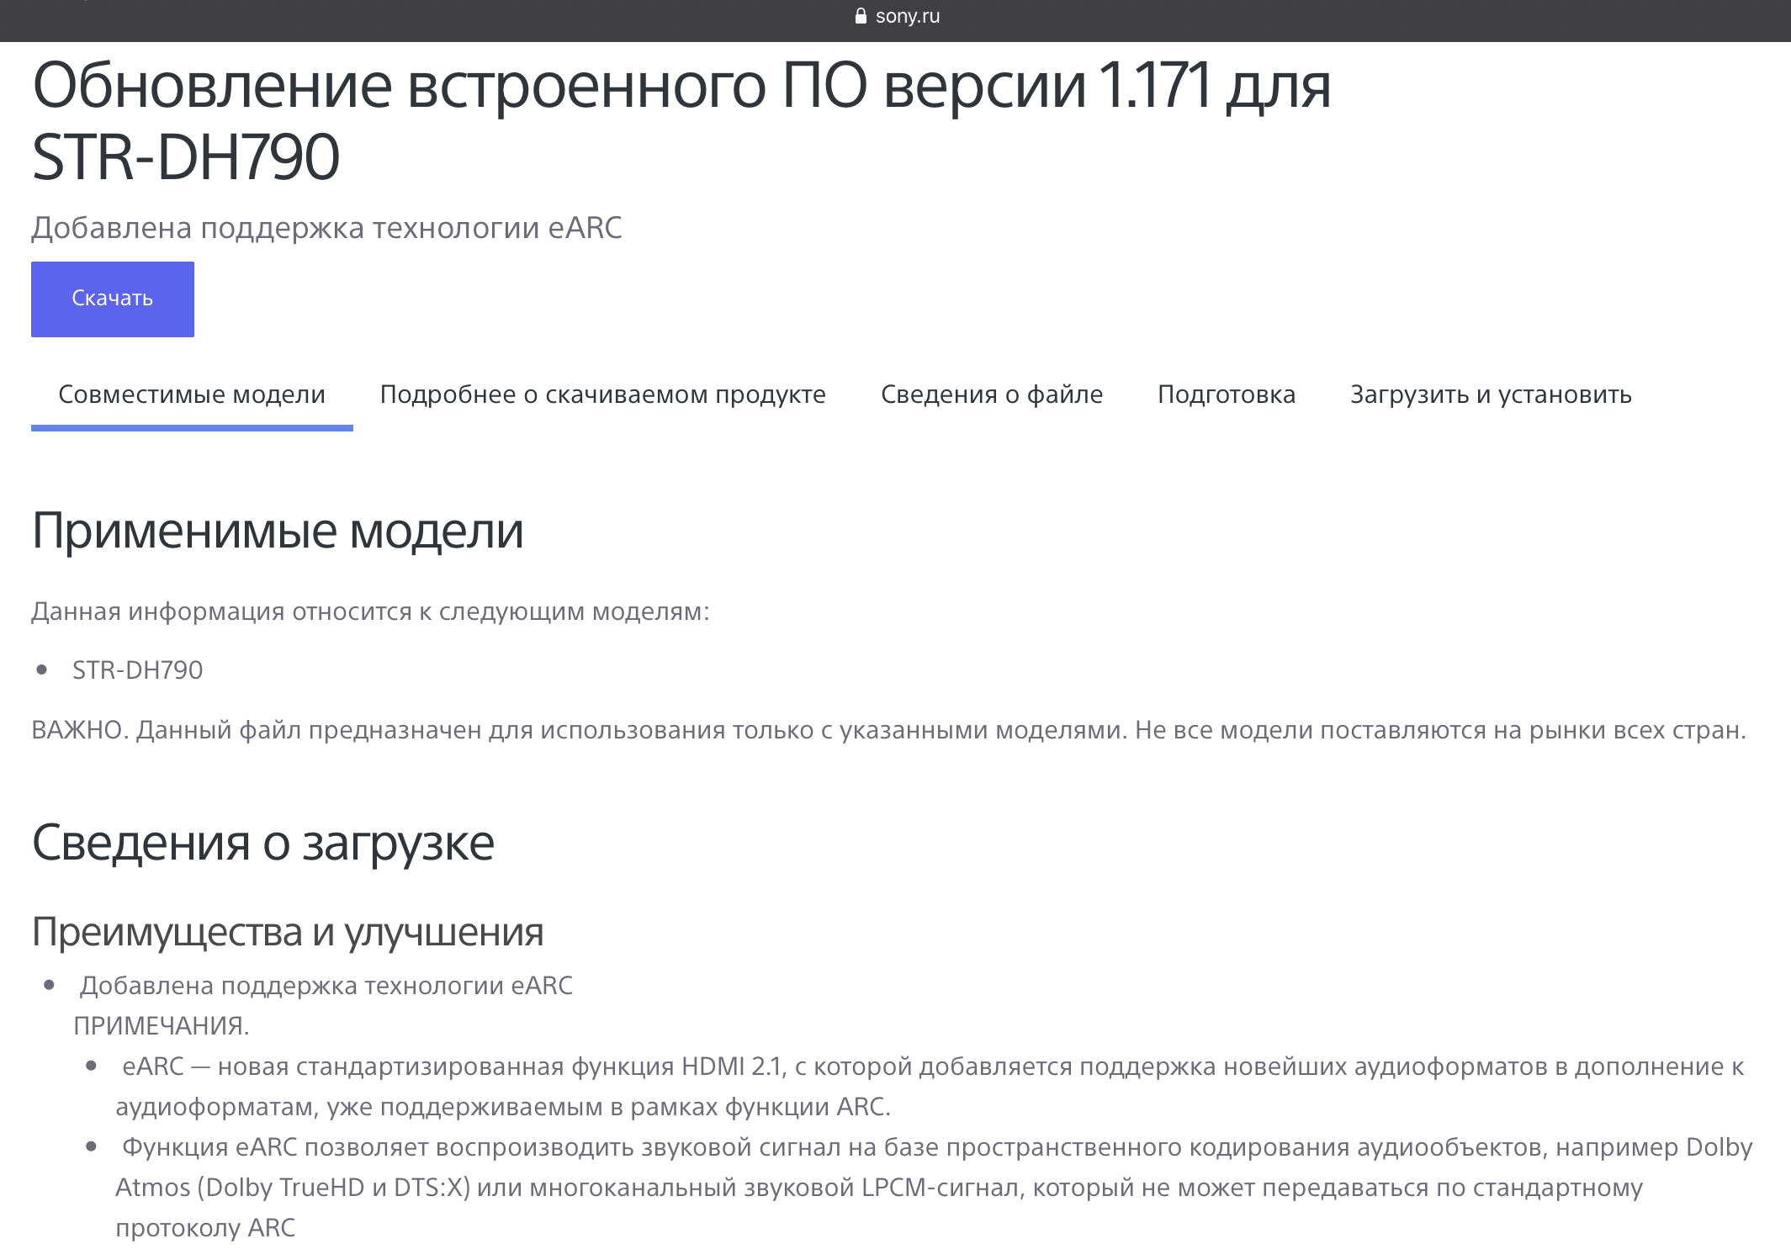Click the Применимые модели heading
The image size is (1791, 1249).
278,532
